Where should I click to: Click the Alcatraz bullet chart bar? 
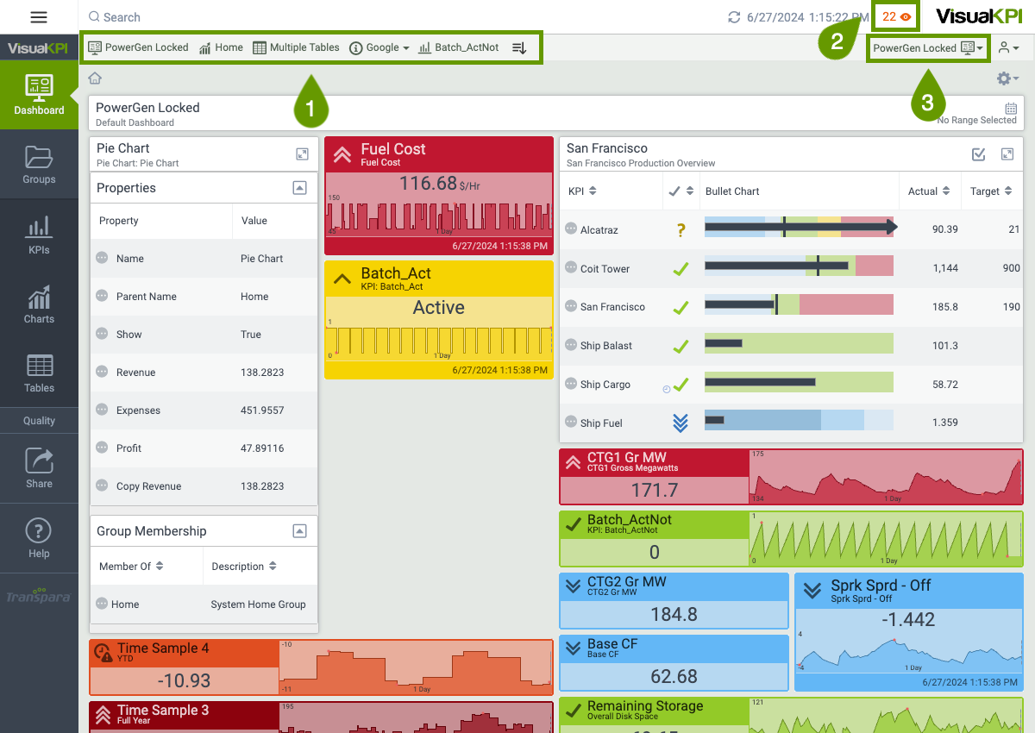point(800,228)
